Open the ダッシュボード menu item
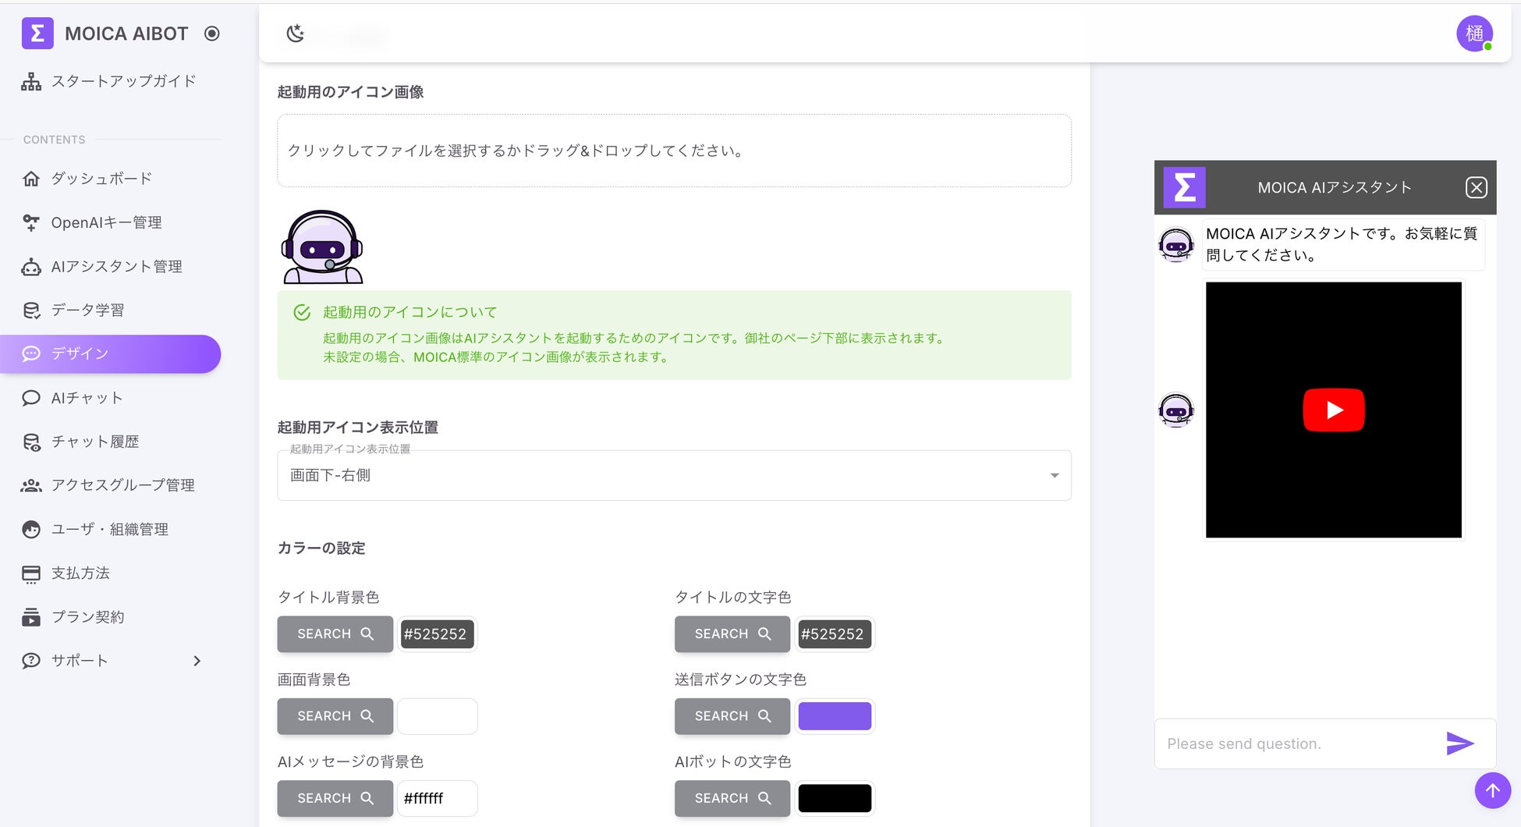1521x827 pixels. pos(101,179)
